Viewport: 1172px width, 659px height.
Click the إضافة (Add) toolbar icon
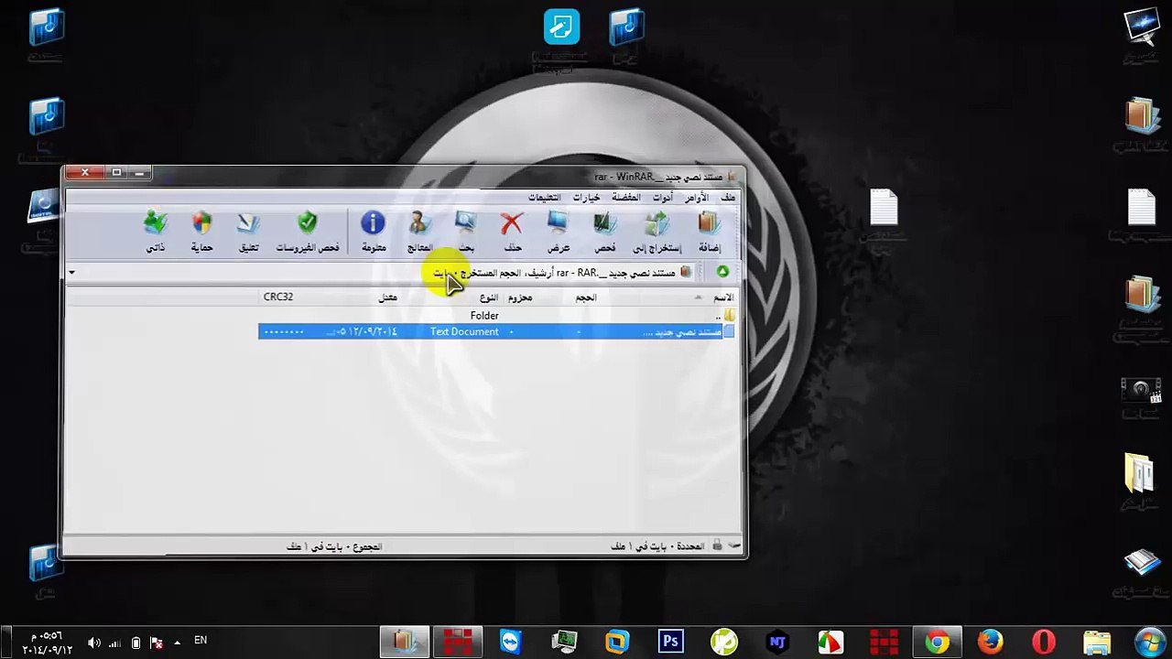coord(710,232)
